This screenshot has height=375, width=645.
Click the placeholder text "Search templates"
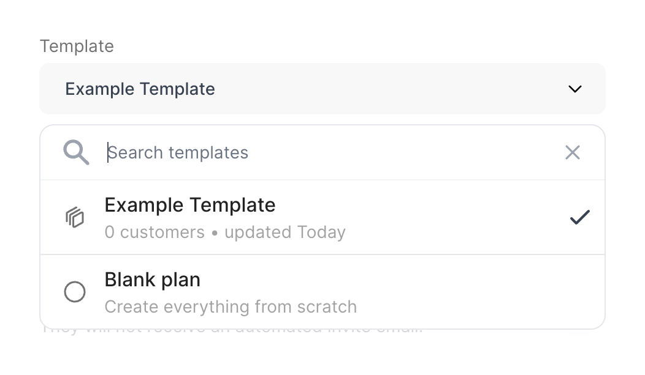(178, 152)
